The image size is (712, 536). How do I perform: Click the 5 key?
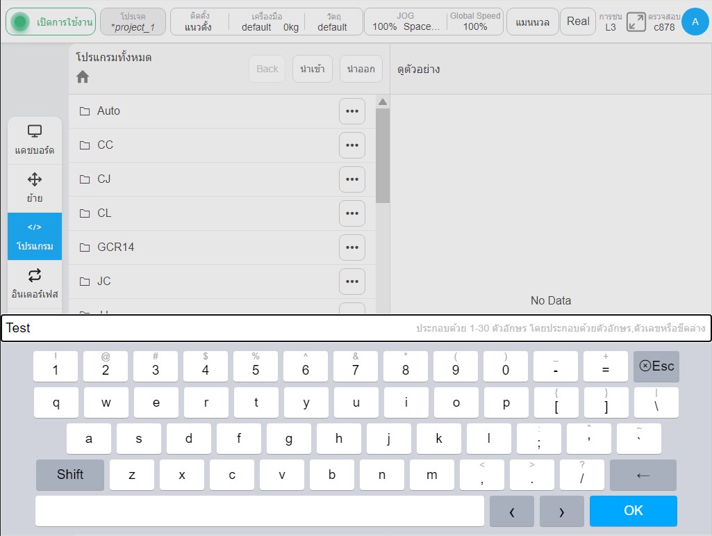[256, 366]
